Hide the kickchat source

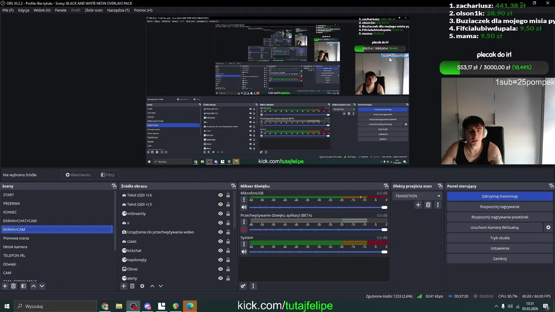(x=220, y=250)
